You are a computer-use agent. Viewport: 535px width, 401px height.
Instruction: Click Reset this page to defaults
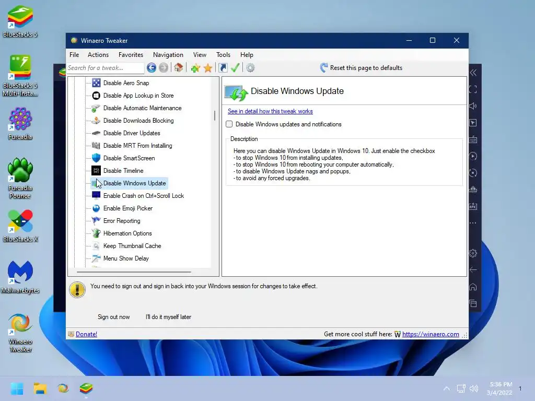[x=361, y=68]
